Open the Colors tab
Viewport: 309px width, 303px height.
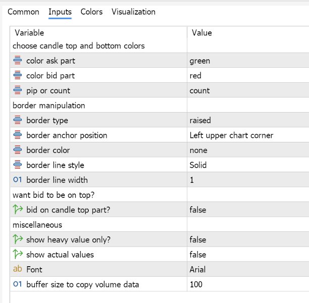coord(91,12)
